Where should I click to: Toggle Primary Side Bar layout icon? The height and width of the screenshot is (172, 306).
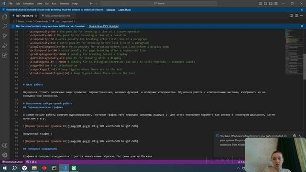pos(260,3)
